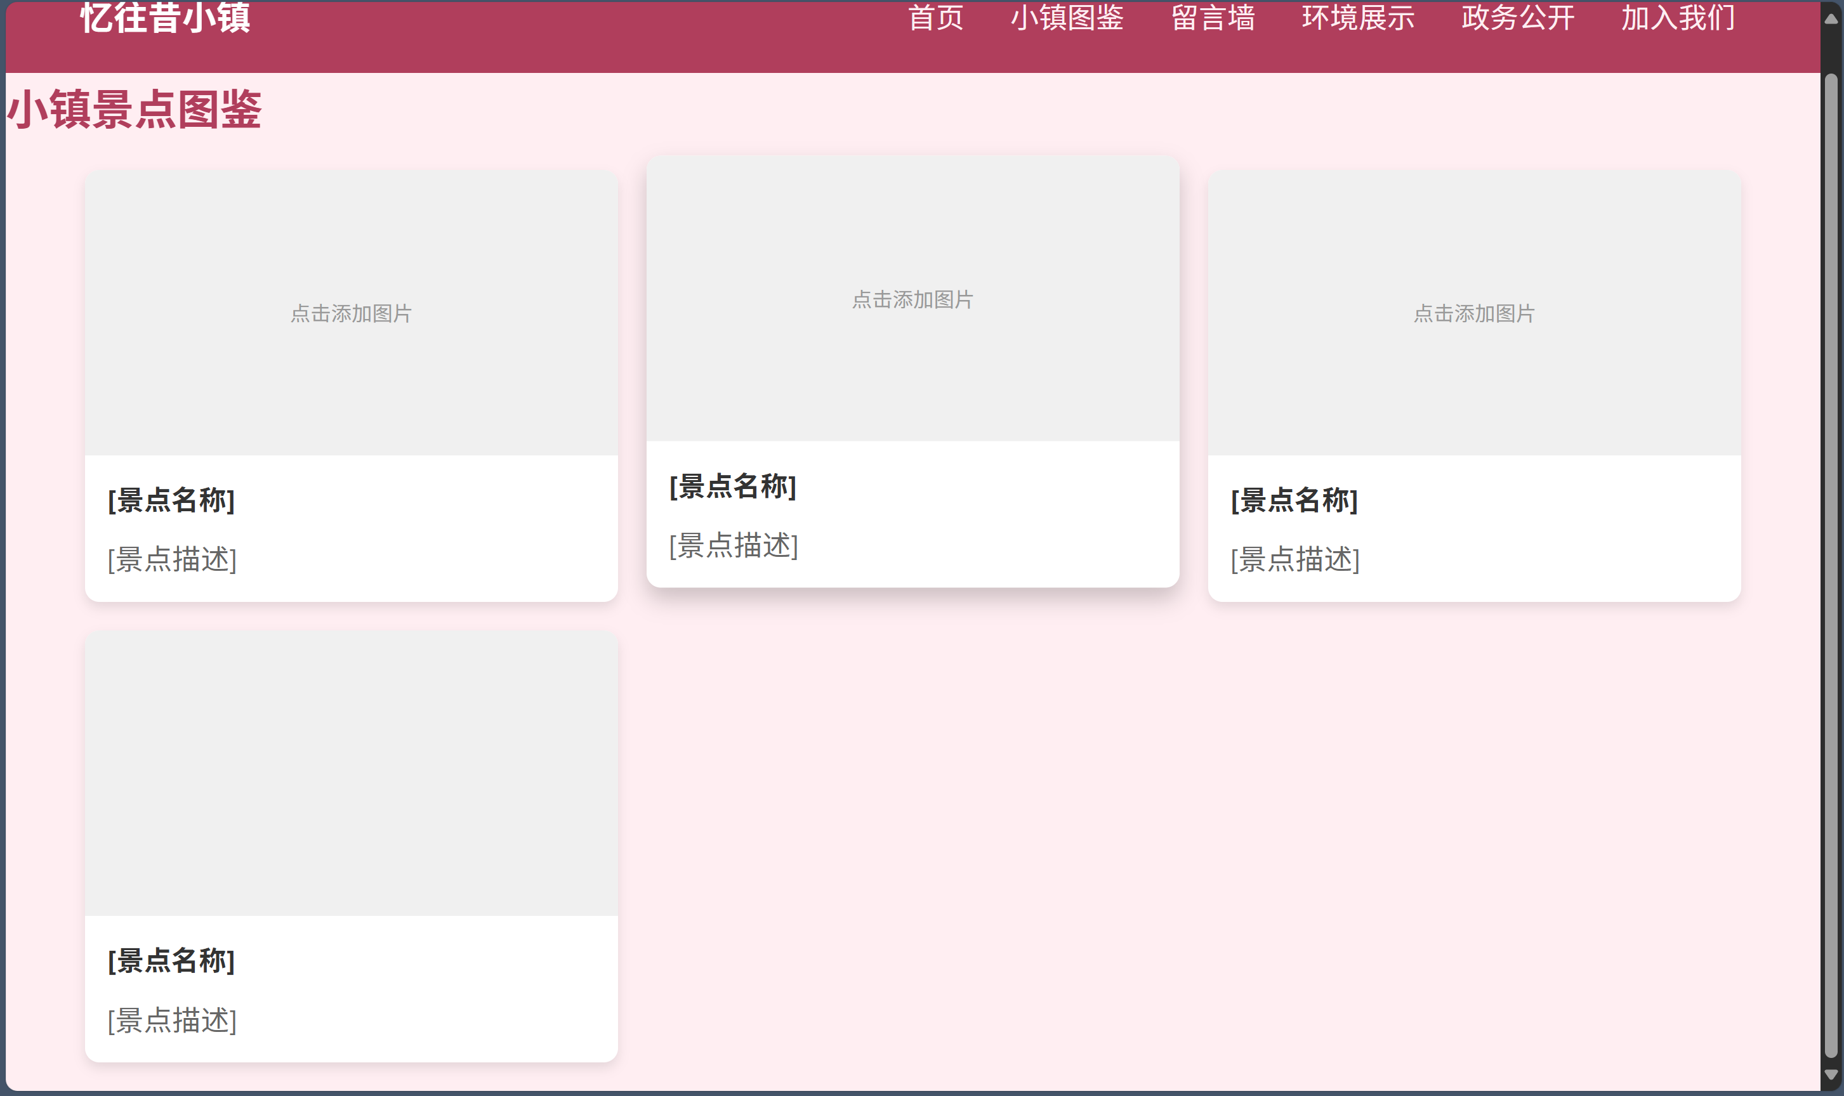Click the 加入我们 nav link

point(1677,18)
